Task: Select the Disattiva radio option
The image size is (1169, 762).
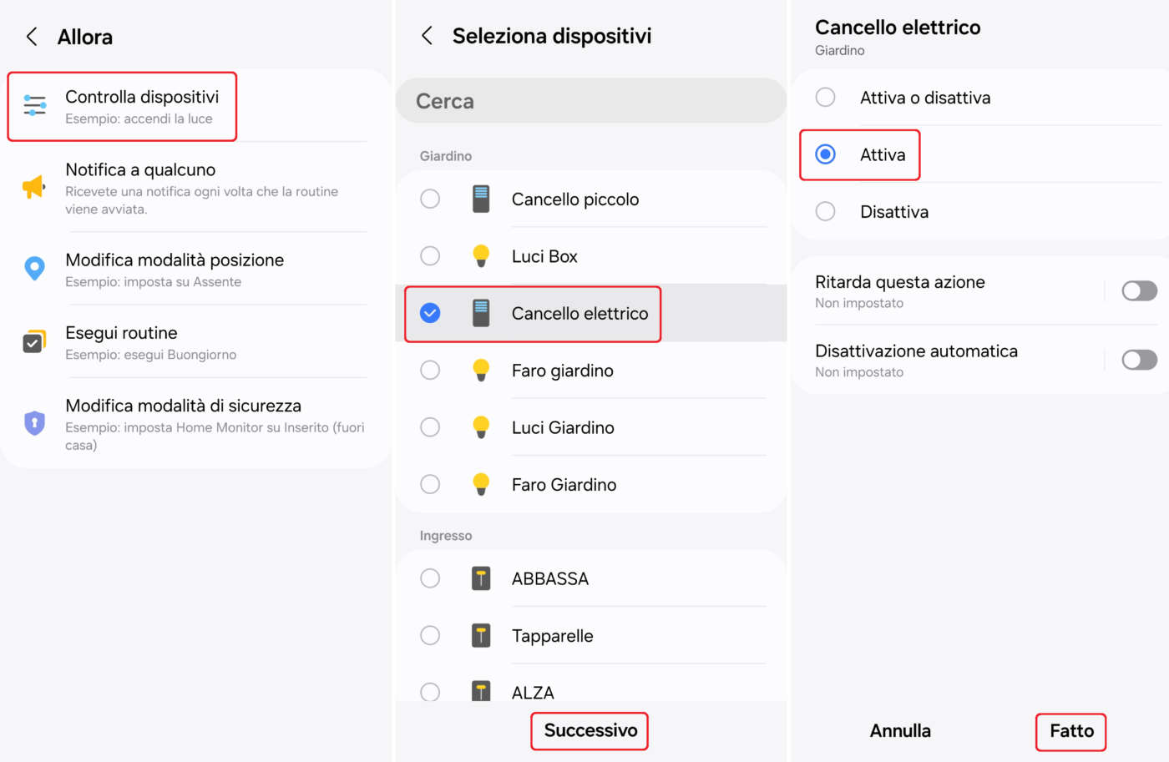Action: tap(825, 212)
